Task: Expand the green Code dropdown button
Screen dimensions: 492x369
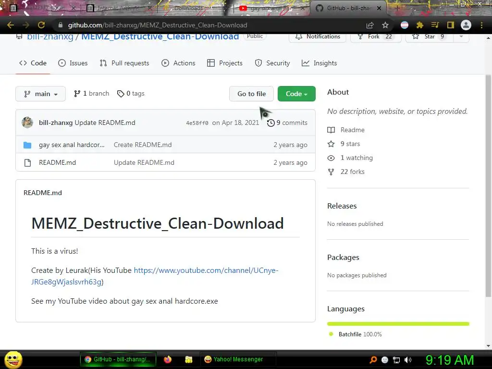Action: pyautogui.click(x=296, y=94)
